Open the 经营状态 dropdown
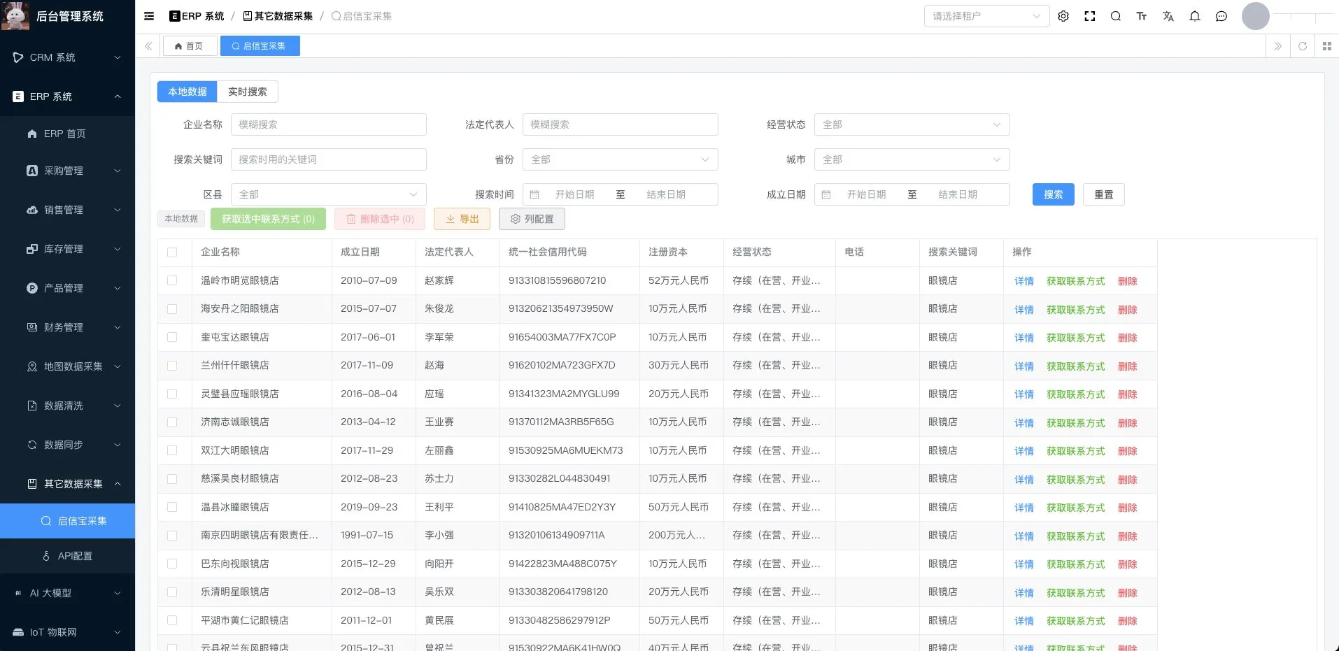 pyautogui.click(x=912, y=124)
